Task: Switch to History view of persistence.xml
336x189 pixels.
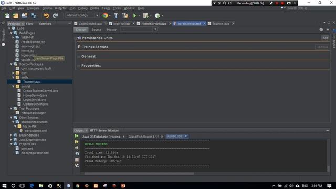Action: (112, 30)
